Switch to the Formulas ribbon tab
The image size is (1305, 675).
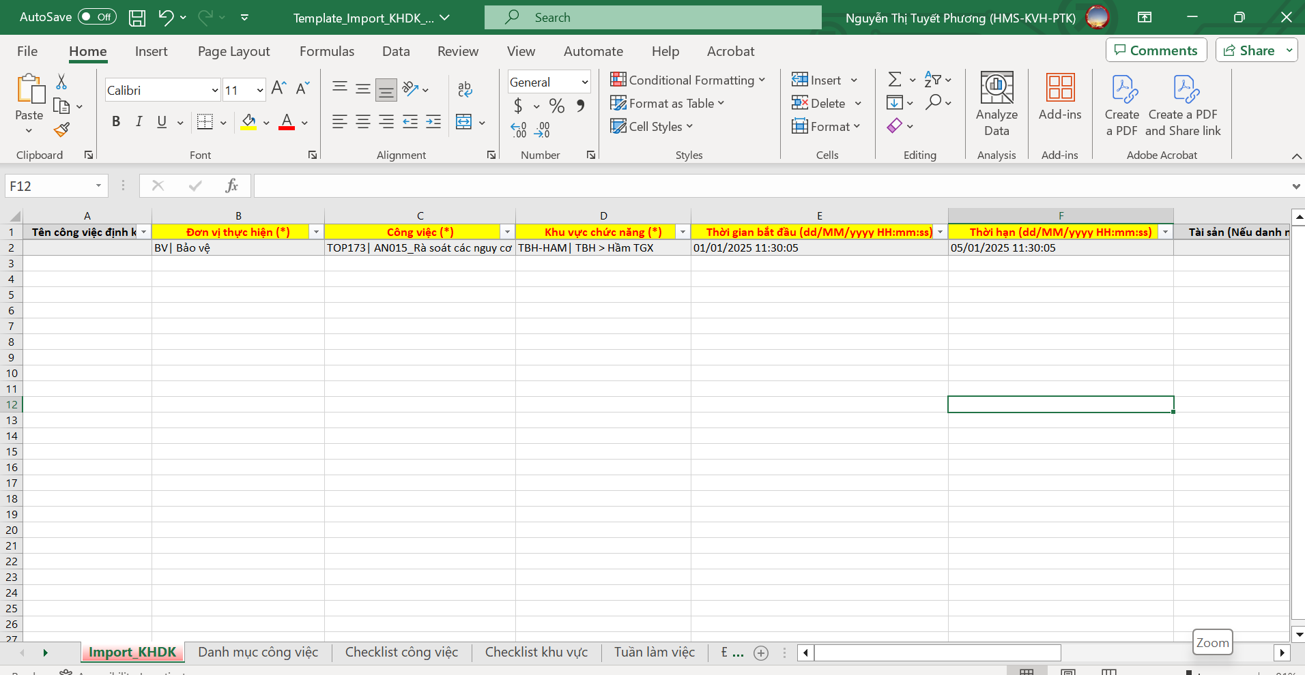327,51
